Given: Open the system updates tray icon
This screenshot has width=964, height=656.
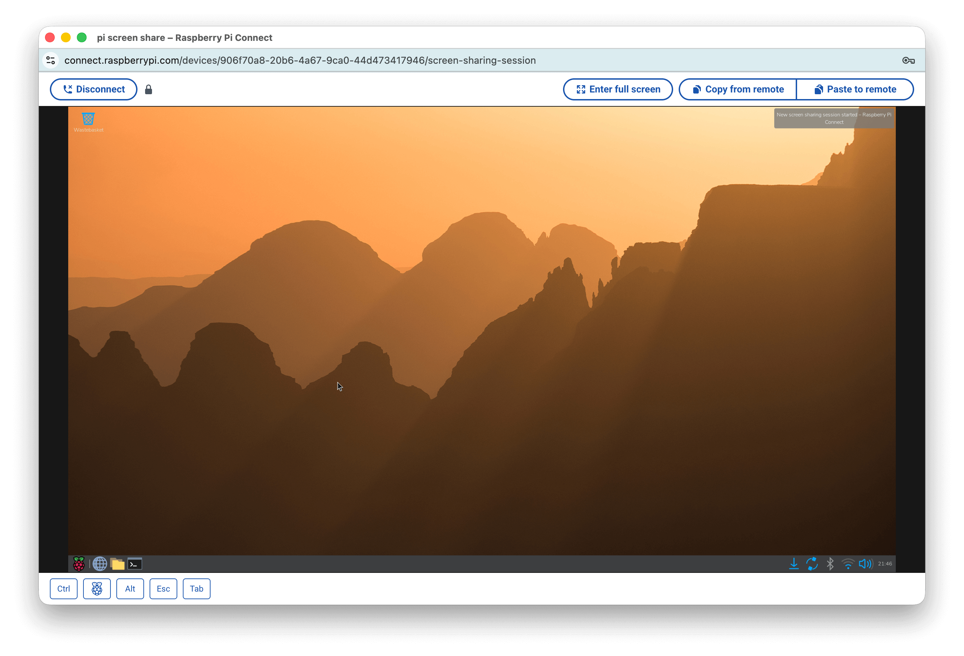Looking at the screenshot, I should [x=812, y=564].
